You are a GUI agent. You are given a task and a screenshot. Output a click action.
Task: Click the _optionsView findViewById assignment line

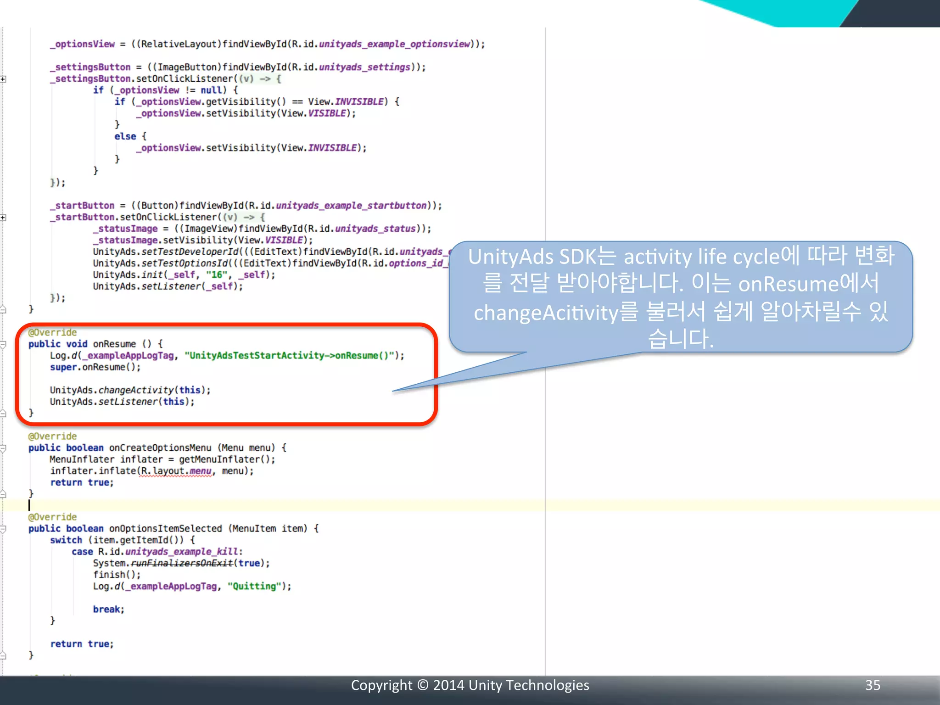click(x=268, y=44)
